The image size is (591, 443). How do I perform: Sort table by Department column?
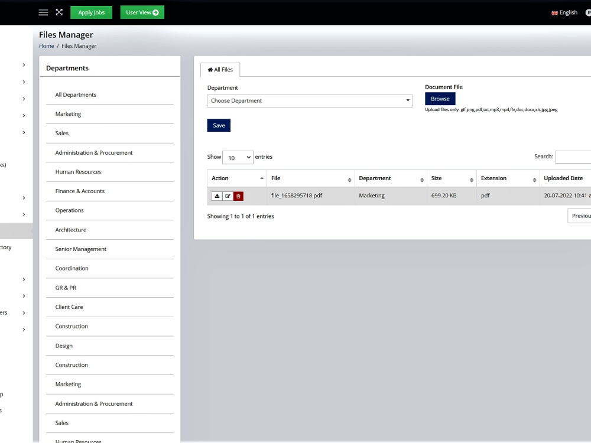pos(391,178)
